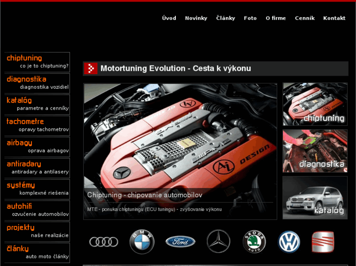Click red arrow icon beside Motortuning Evolution heading
This screenshot has width=356, height=266.
(x=91, y=68)
